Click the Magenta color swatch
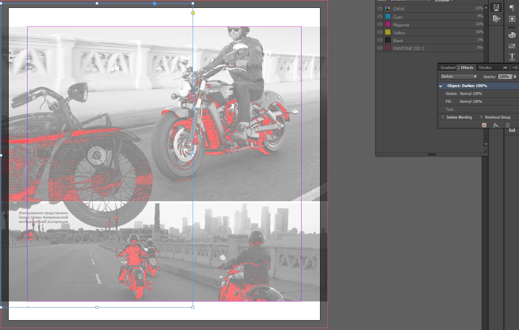Screen dimensions: 519x330 388,24
